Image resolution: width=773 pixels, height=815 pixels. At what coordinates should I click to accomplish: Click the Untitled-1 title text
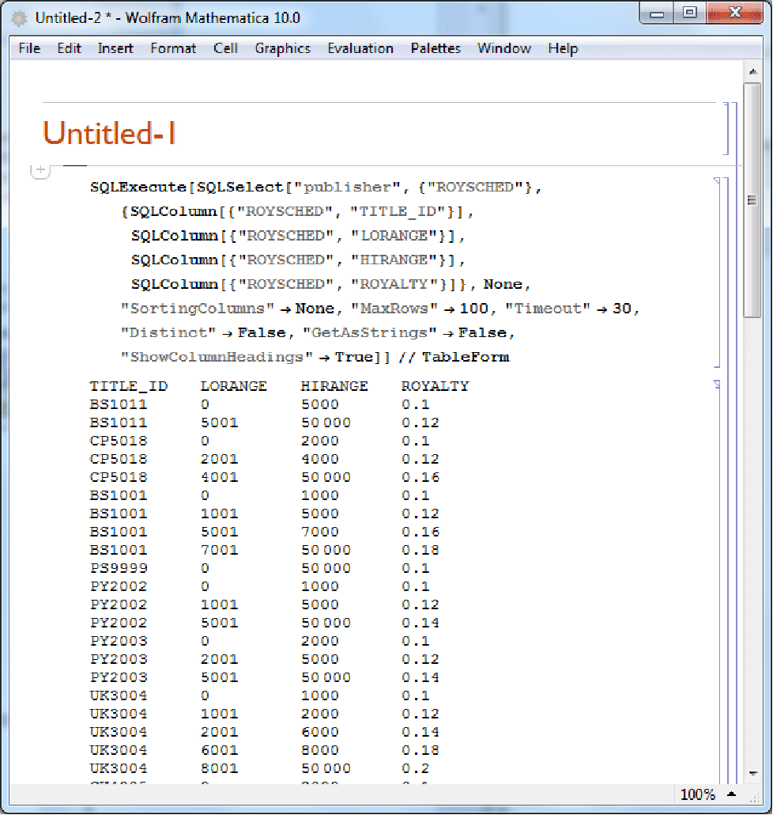[x=109, y=133]
